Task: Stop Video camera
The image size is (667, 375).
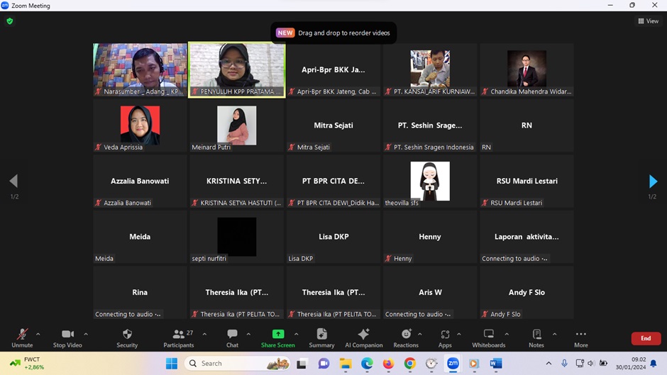Action: pyautogui.click(x=67, y=337)
